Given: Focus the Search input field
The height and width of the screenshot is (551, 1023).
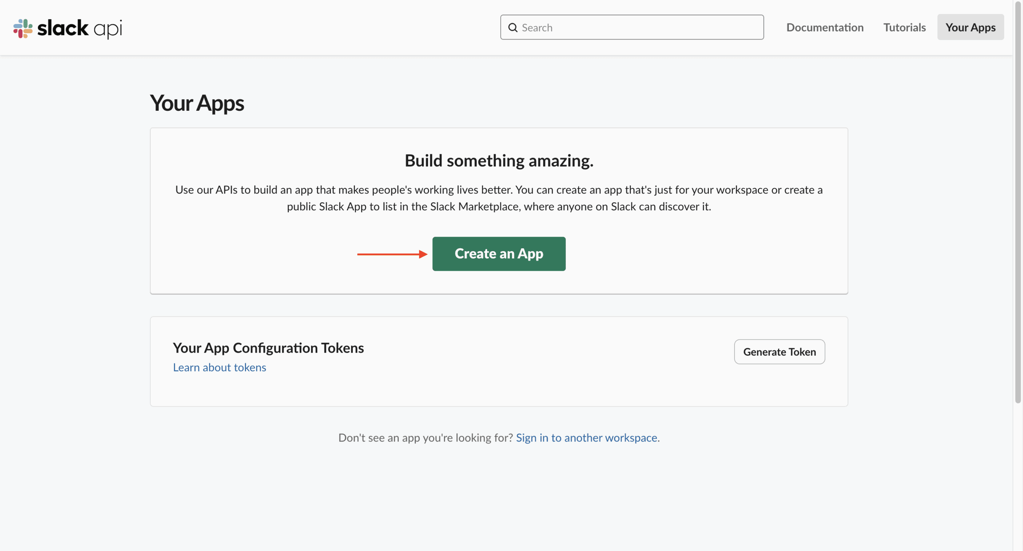Looking at the screenshot, I should point(632,27).
